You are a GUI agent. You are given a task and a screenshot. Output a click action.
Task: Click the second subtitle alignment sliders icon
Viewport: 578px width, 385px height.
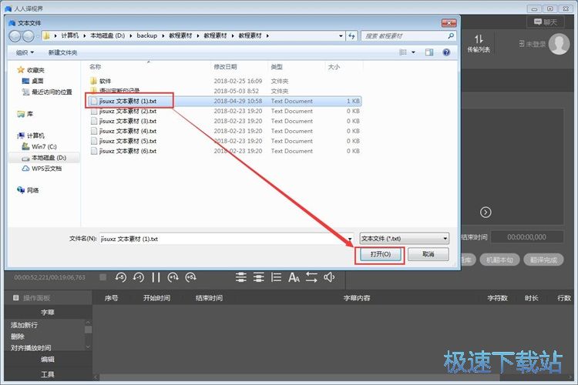point(259,277)
